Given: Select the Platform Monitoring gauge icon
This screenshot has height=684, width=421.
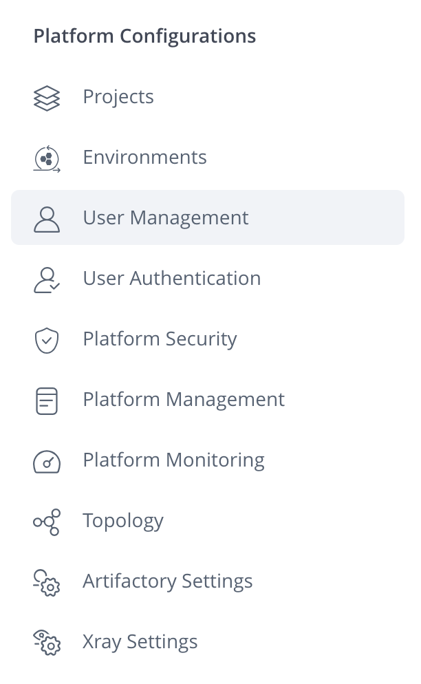Looking at the screenshot, I should point(46,460).
